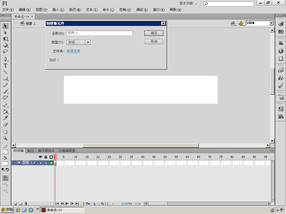
Task: Open the Transform panel icon
Action: pos(281,59)
